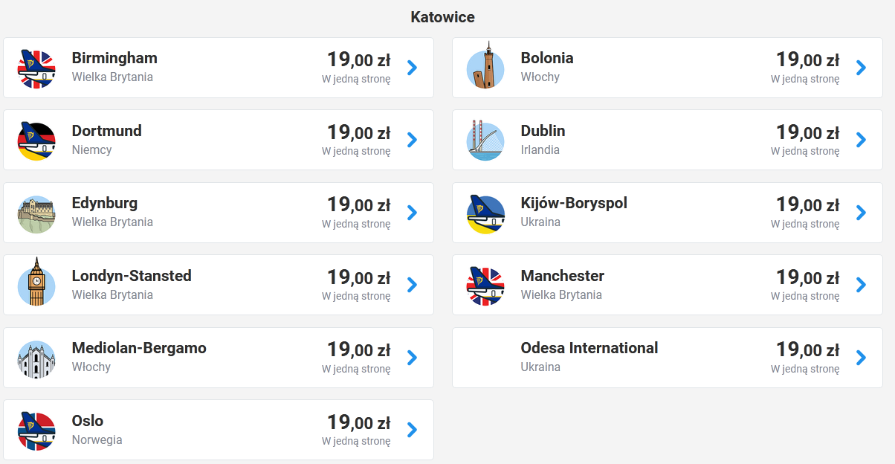
Task: Select the Odesa International destination name
Action: [x=589, y=348]
